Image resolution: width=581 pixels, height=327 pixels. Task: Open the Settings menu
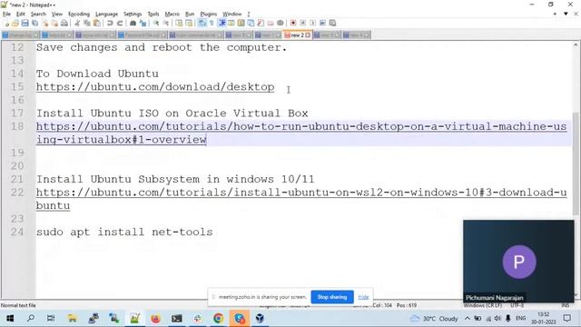click(133, 14)
